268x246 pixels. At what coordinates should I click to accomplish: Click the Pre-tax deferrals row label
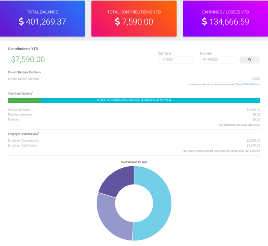tap(19, 110)
